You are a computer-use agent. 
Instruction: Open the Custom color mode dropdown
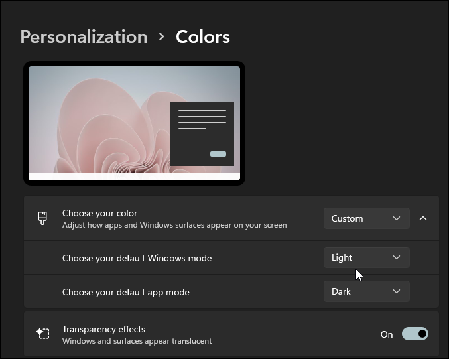pos(366,218)
